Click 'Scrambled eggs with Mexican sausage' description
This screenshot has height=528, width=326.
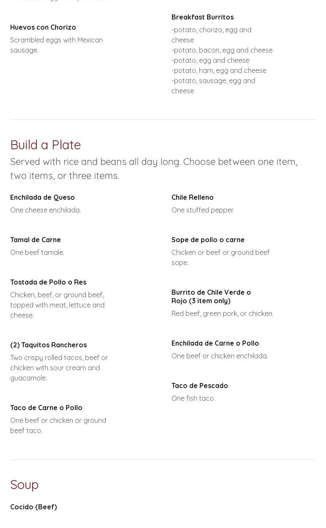point(56,45)
